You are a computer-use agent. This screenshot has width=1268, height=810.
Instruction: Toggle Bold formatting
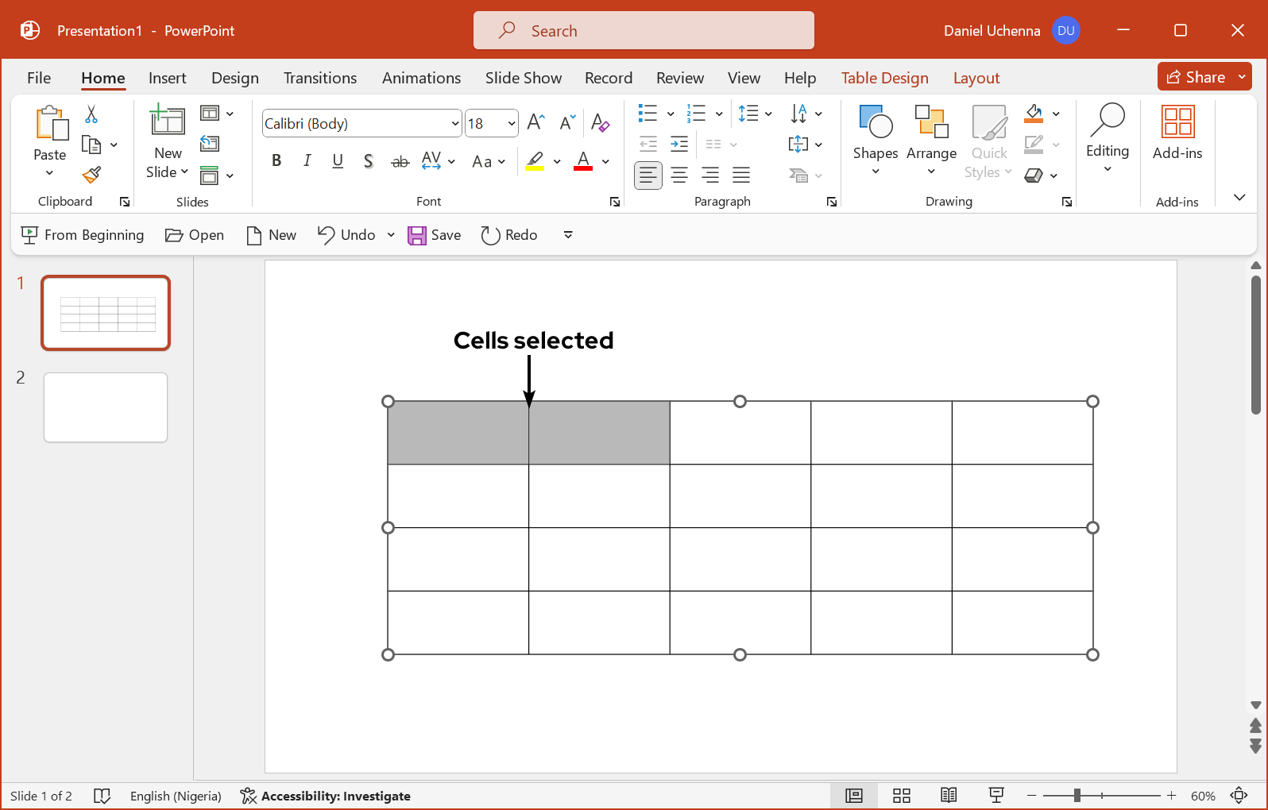tap(276, 160)
